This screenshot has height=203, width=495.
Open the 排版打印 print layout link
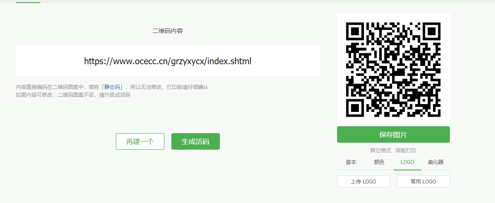click(406, 150)
